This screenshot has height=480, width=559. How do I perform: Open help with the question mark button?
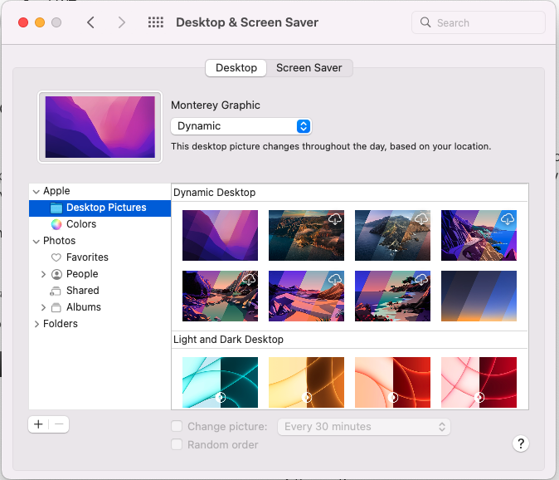(x=521, y=443)
